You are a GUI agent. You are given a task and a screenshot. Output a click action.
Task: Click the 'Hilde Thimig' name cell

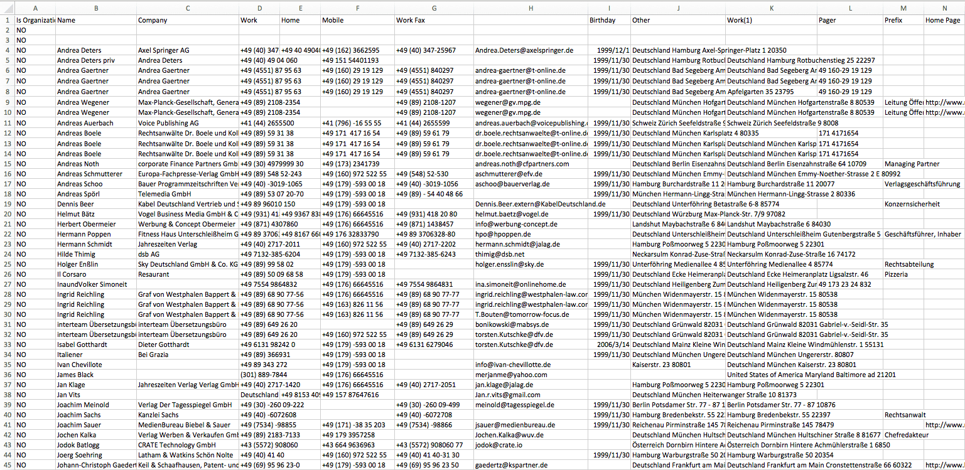pyautogui.click(x=96, y=254)
